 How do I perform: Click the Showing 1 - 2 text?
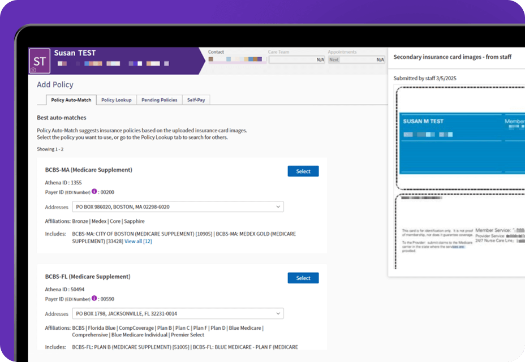[x=50, y=149]
